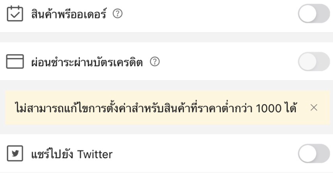Click the word Twitter in share row
This screenshot has width=333, height=176.
click(95, 154)
